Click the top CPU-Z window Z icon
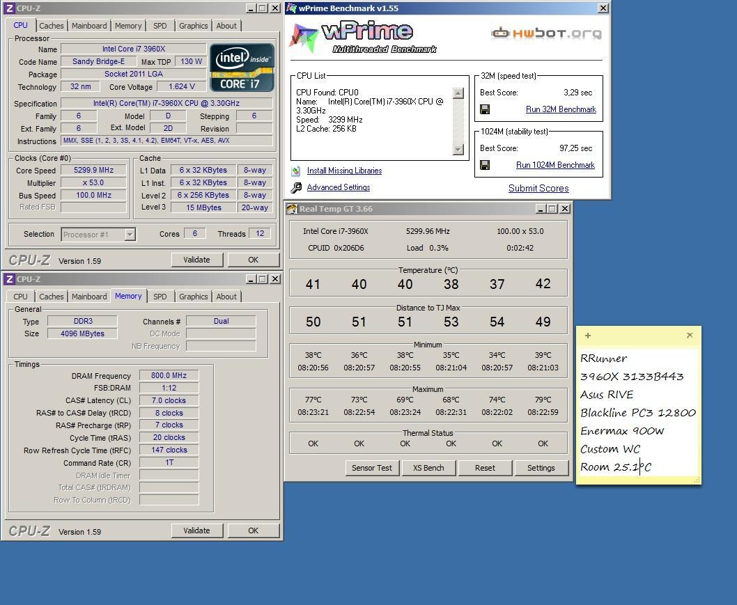 (x=9, y=8)
